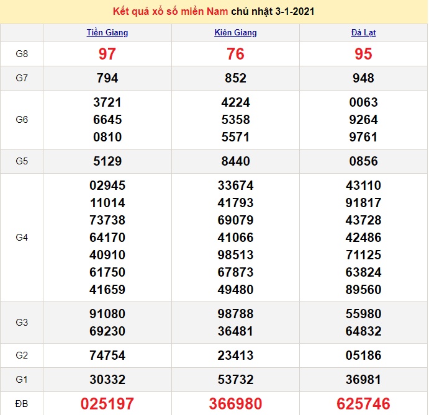Open the Kiên Giang province link
The image size is (429, 415).
pyautogui.click(x=235, y=33)
